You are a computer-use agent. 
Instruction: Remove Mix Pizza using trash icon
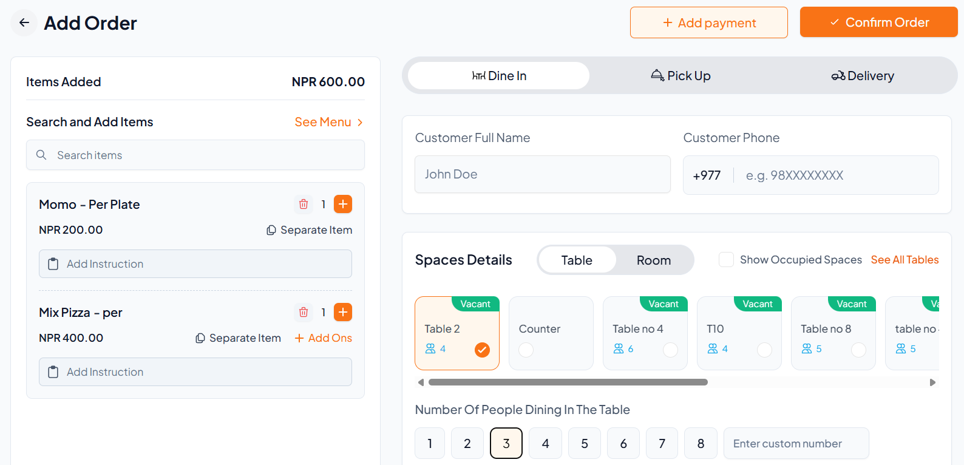click(x=304, y=313)
